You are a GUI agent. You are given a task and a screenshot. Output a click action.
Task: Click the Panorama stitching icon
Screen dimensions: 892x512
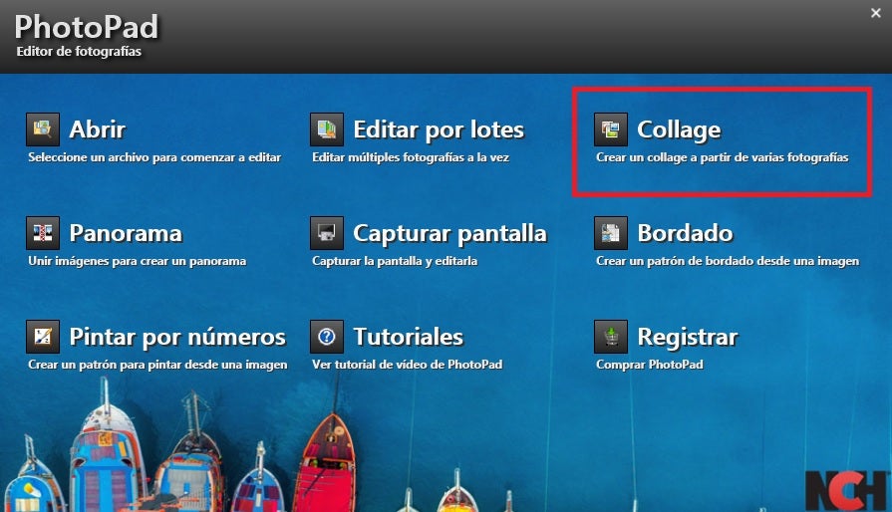(43, 233)
